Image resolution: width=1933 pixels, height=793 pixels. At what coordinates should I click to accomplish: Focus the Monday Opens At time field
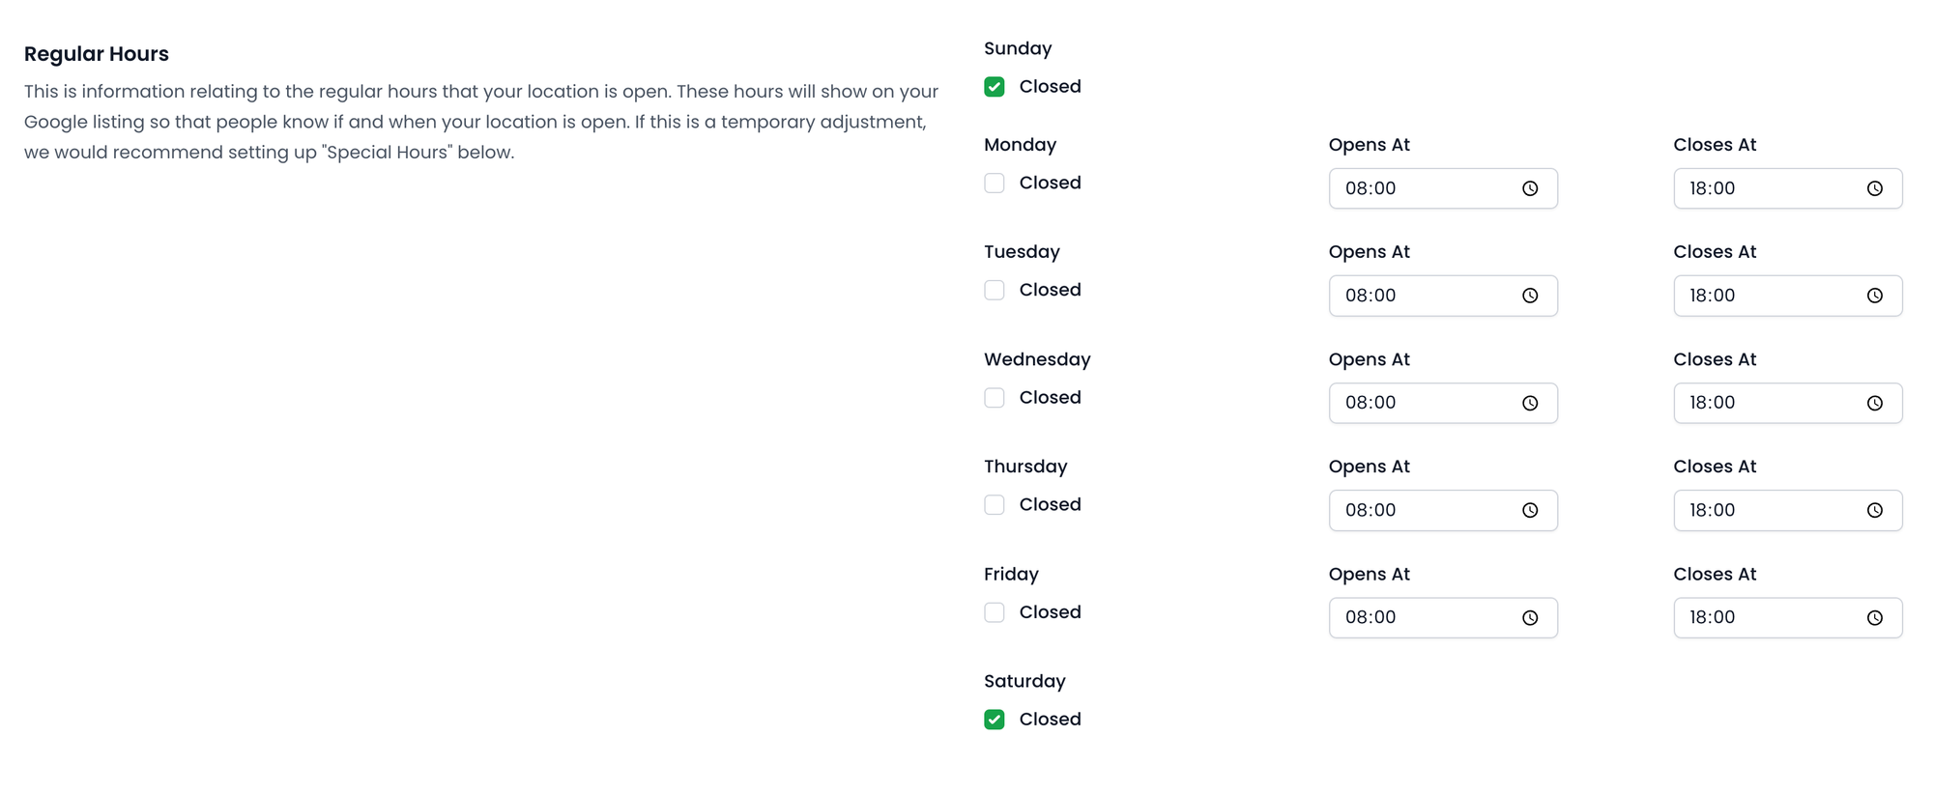point(1421,188)
